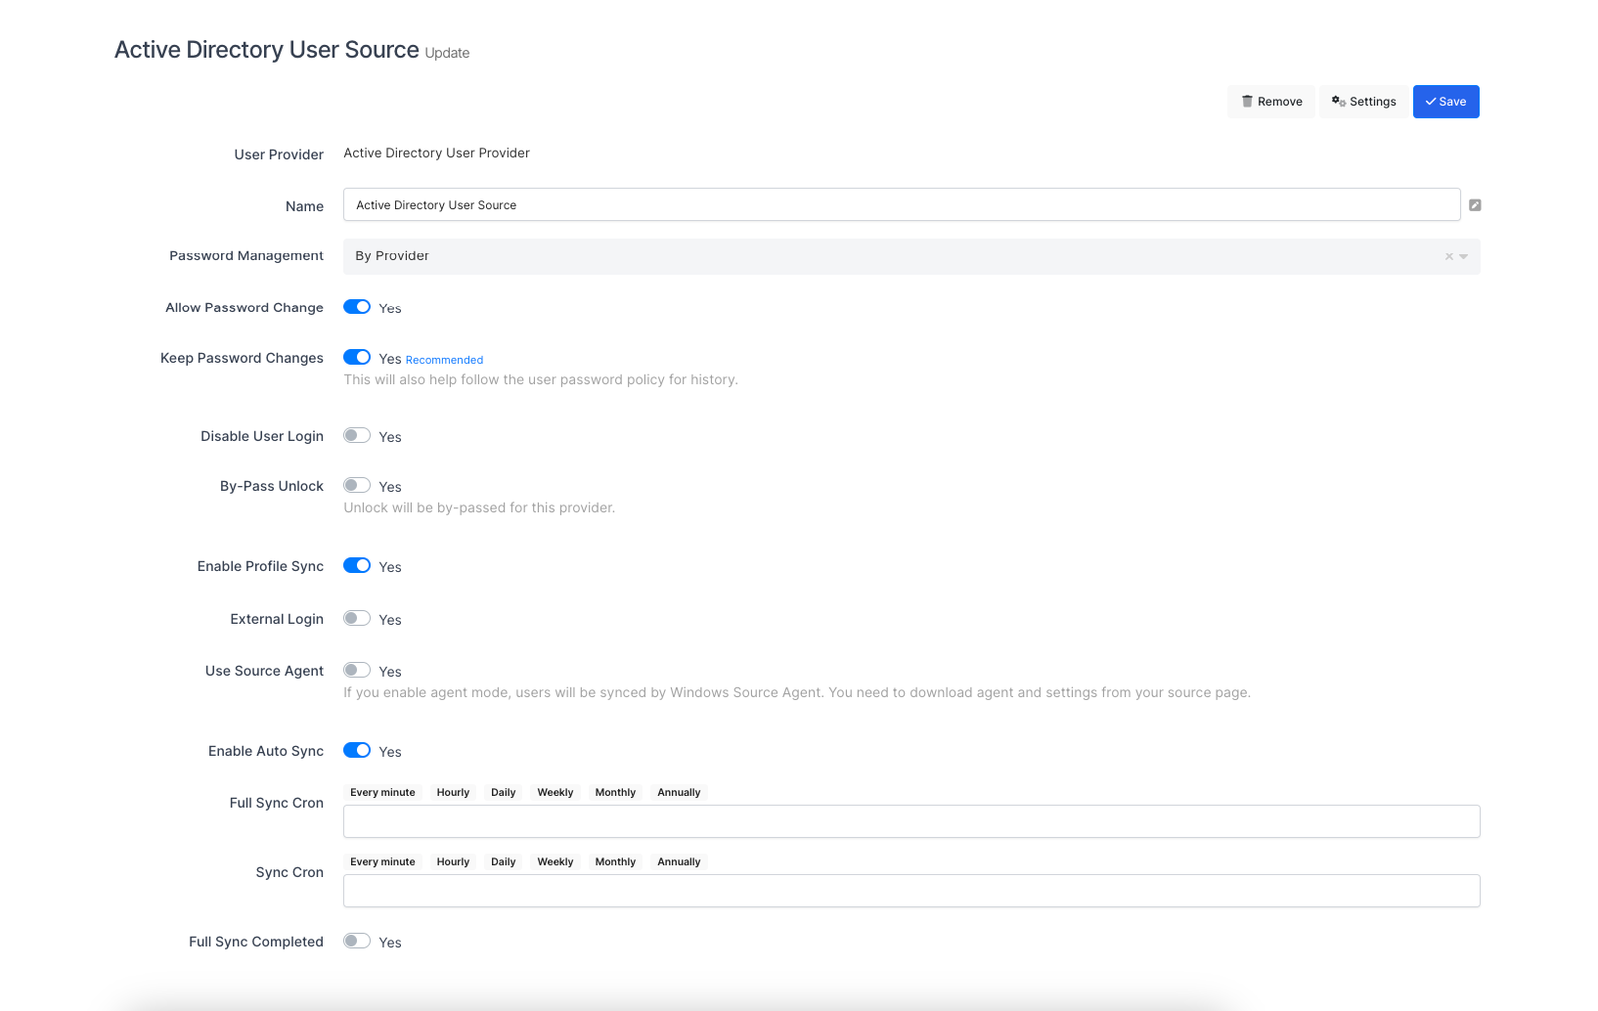1598x1011 pixels.
Task: Save the Active Directory user source
Action: pyautogui.click(x=1445, y=102)
